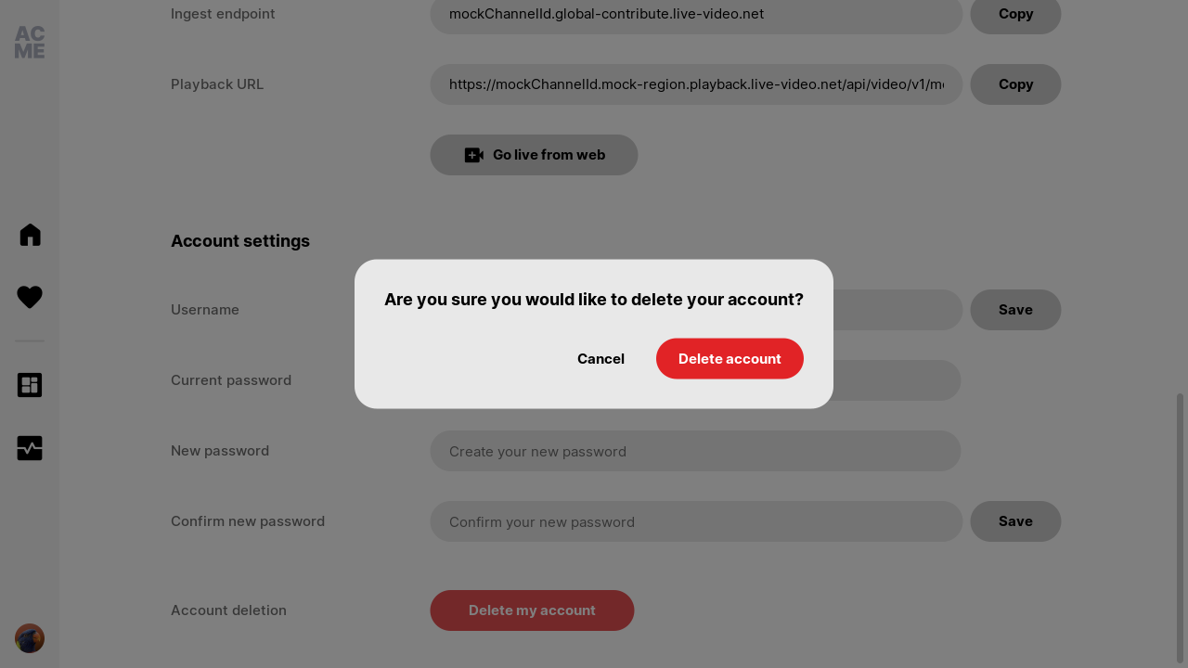Copy the Ingest endpoint value
The image size is (1188, 668).
tap(1015, 14)
